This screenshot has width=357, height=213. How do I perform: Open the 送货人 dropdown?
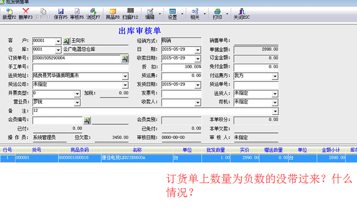coord(275,94)
